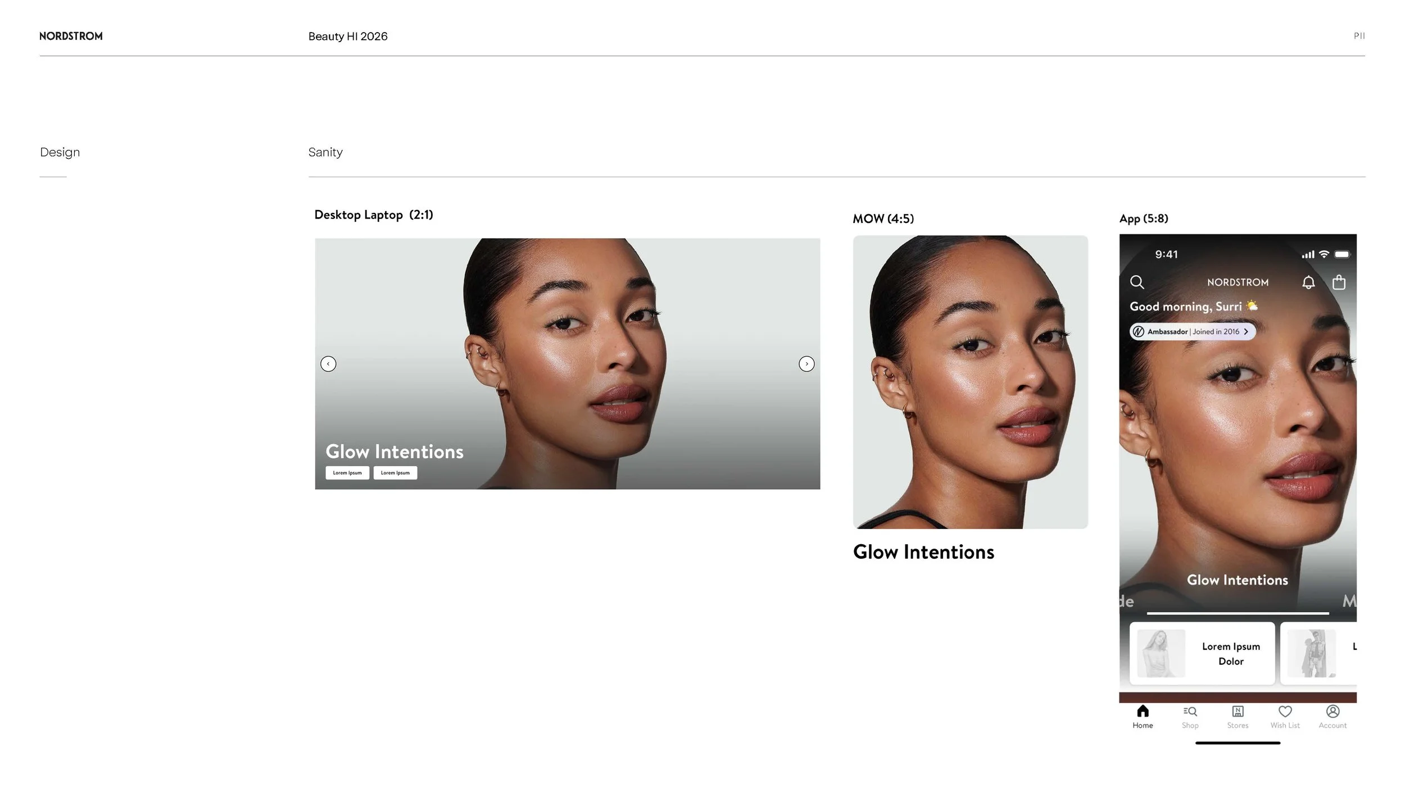Click first Lorem Ipsum button on desktop banner
Image resolution: width=1405 pixels, height=789 pixels.
tap(347, 473)
